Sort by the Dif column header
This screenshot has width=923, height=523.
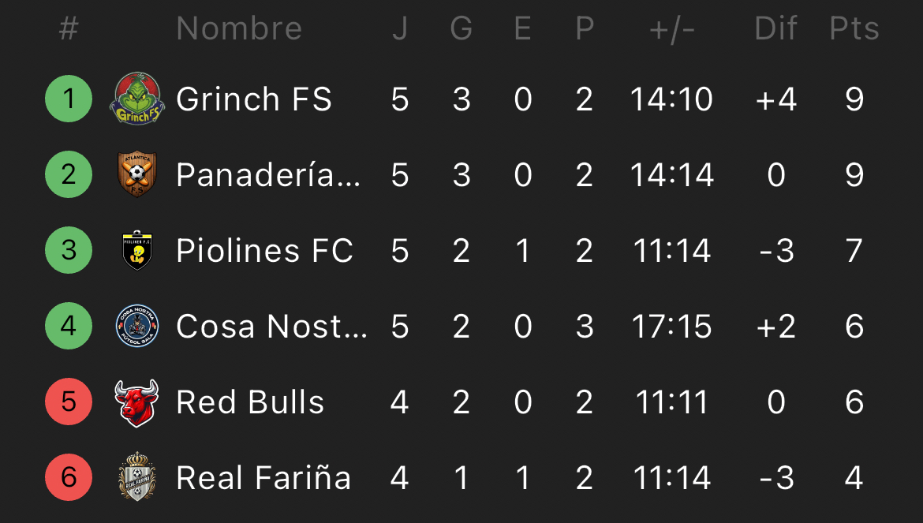776,28
